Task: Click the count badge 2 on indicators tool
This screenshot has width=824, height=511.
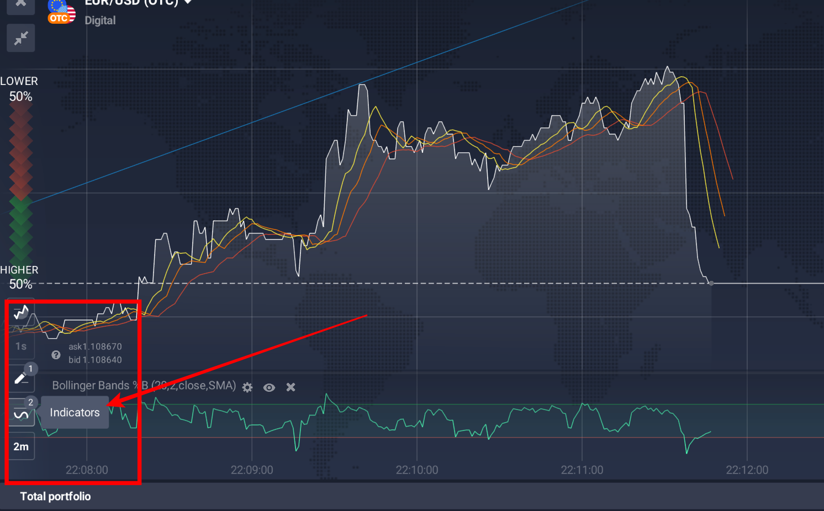Action: [30, 403]
